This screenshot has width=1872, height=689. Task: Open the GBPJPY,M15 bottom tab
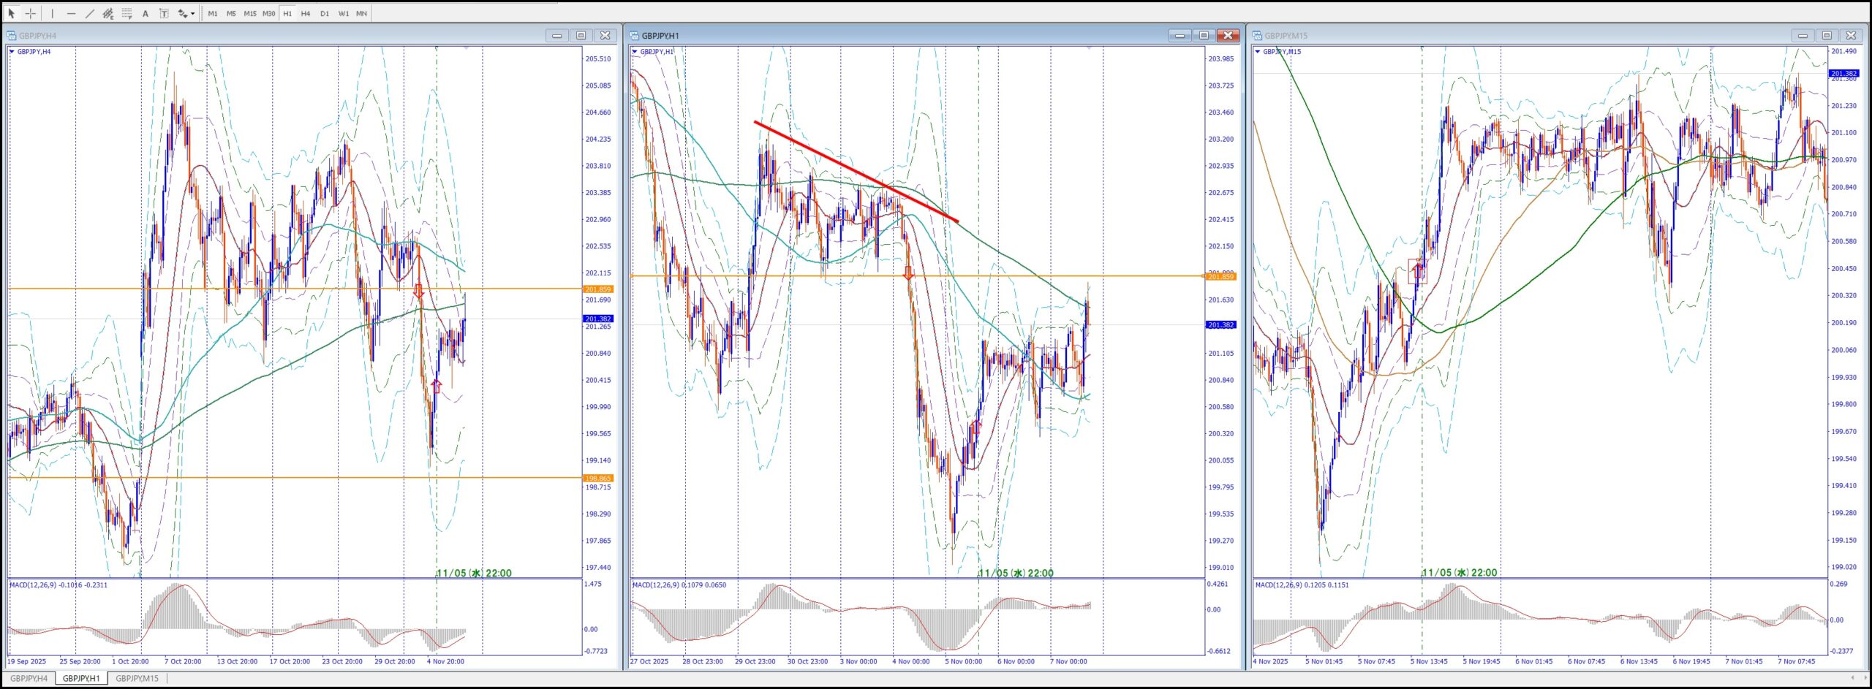pos(137,678)
